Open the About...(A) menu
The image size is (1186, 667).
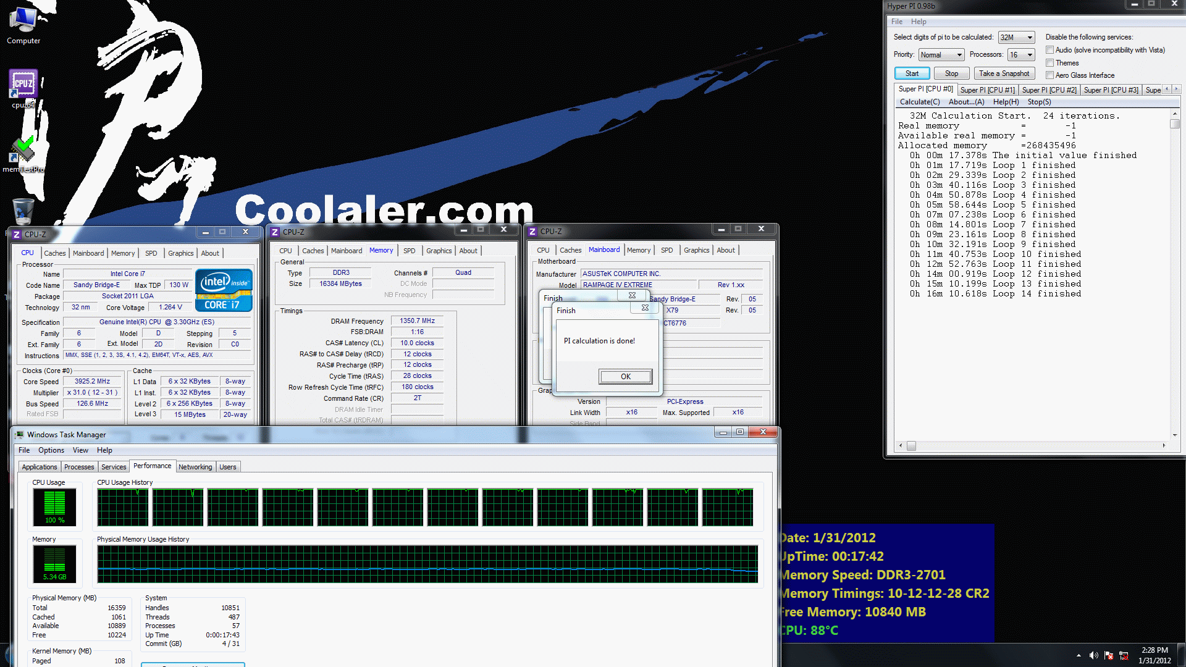pyautogui.click(x=966, y=102)
